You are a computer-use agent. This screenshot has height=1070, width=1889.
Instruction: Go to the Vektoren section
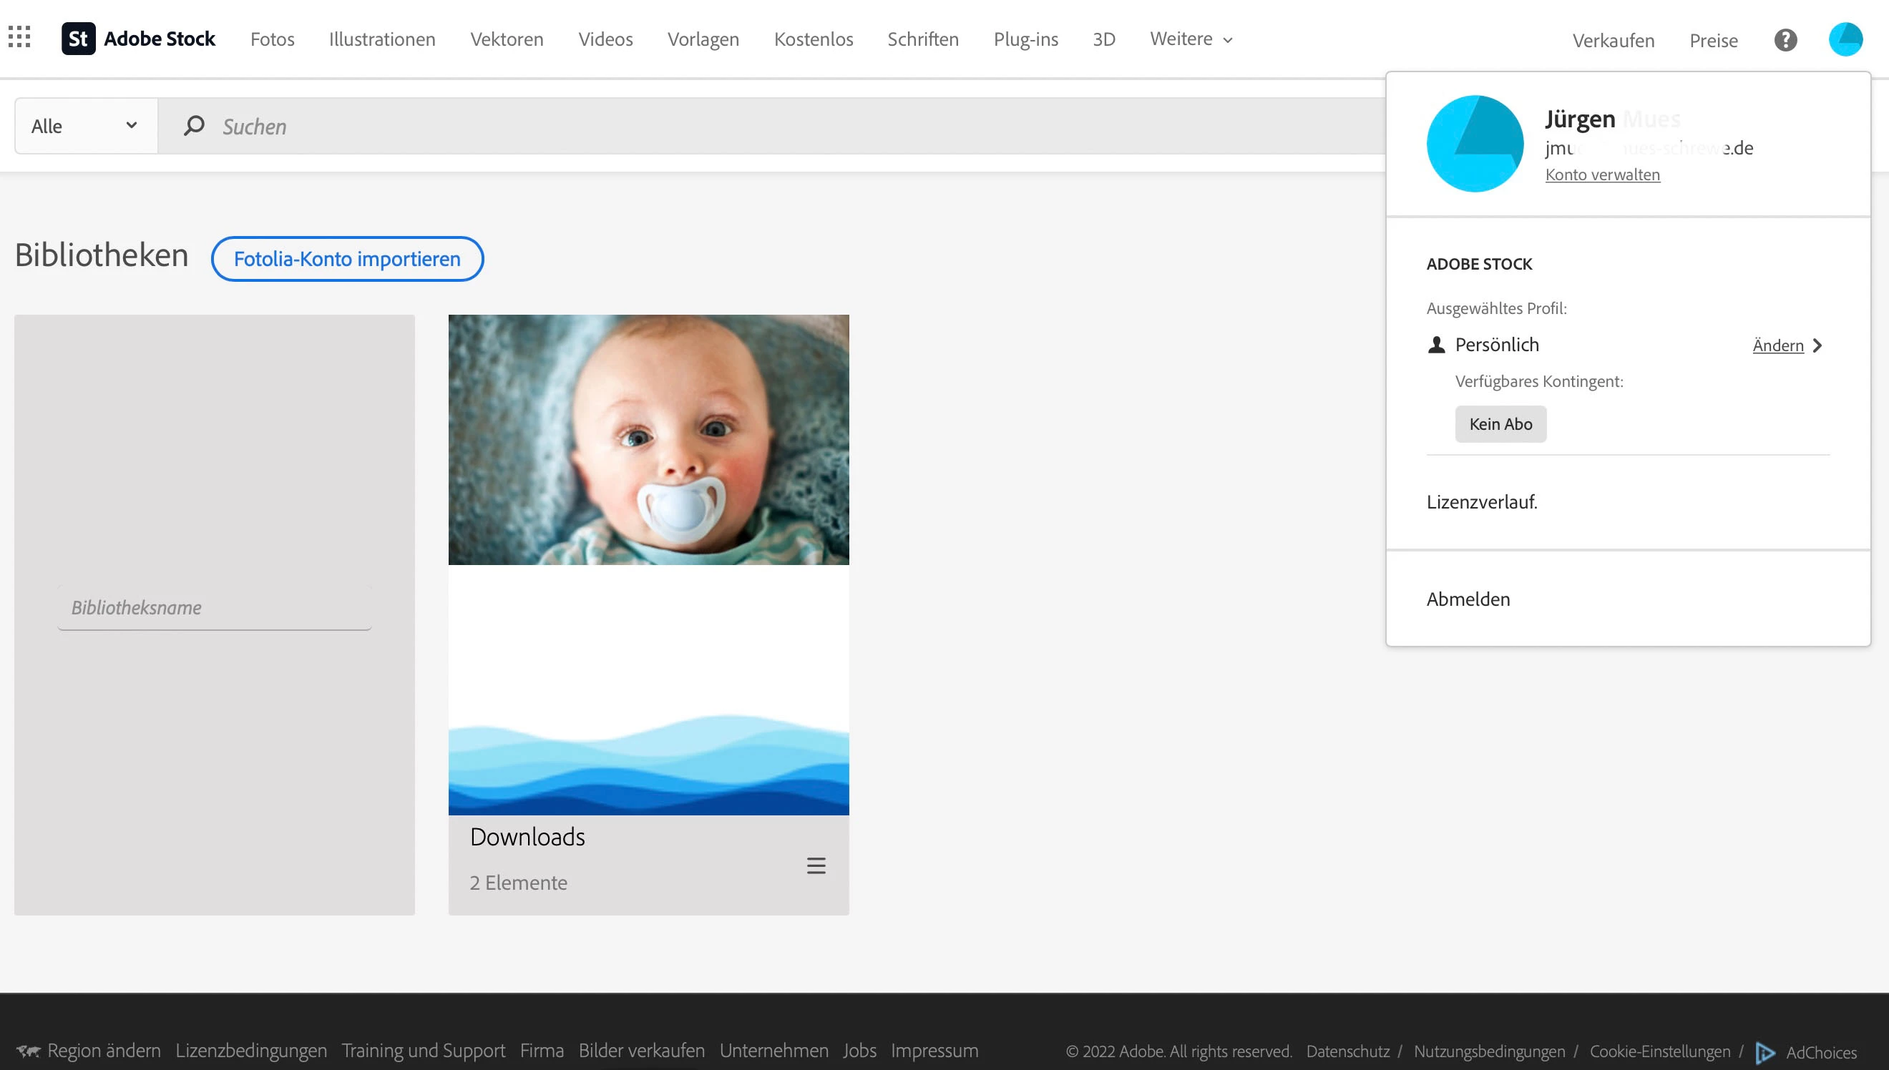507,39
